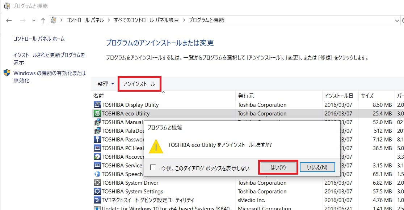This screenshot has height=210, width=404.
Task: Click コントロール パネル breadcrumb
Action: coord(85,20)
